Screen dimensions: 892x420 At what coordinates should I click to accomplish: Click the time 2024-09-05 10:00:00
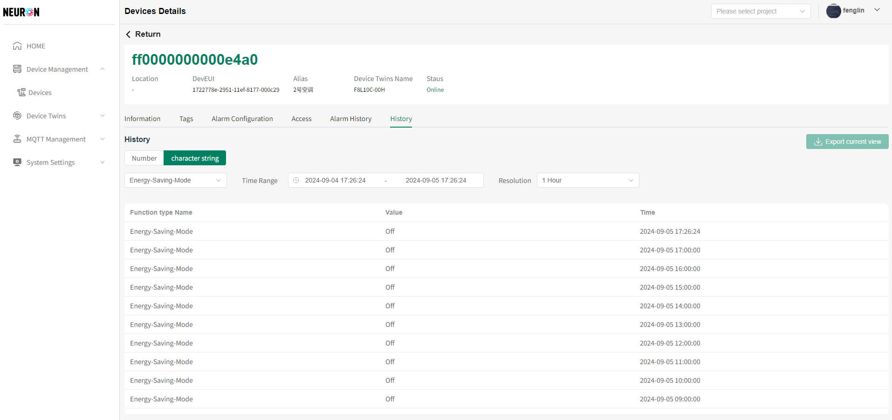(x=670, y=380)
